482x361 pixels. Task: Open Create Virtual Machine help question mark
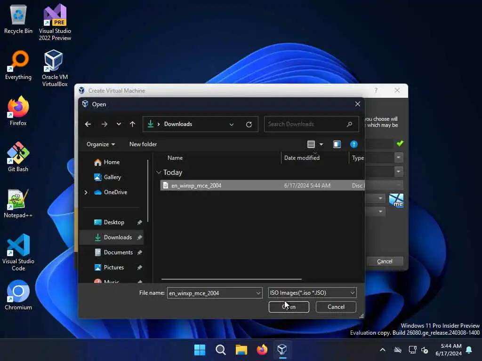click(x=376, y=90)
